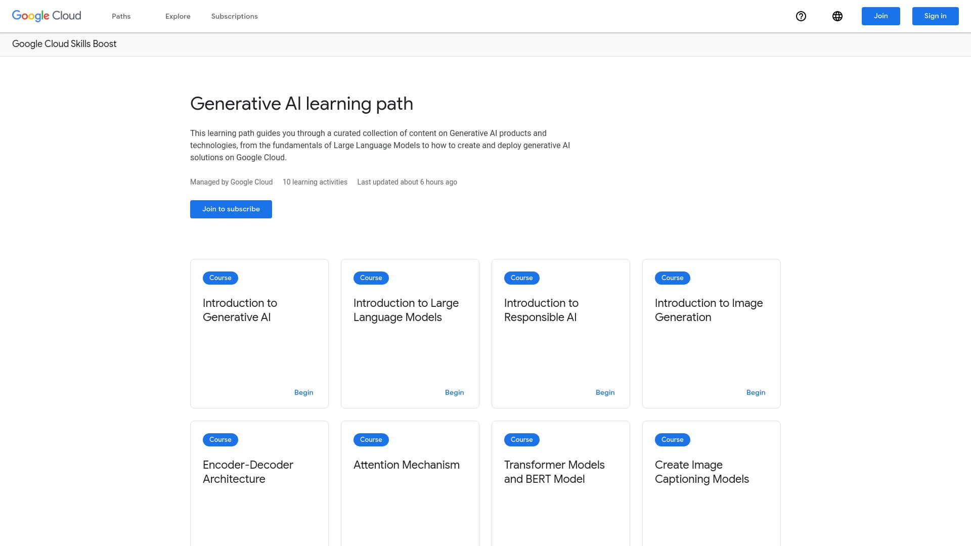
Task: Click the globe language icon
Action: pyautogui.click(x=837, y=16)
